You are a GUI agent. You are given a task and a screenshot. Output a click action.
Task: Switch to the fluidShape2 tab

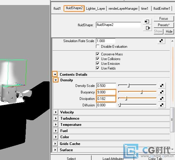tap(74, 8)
